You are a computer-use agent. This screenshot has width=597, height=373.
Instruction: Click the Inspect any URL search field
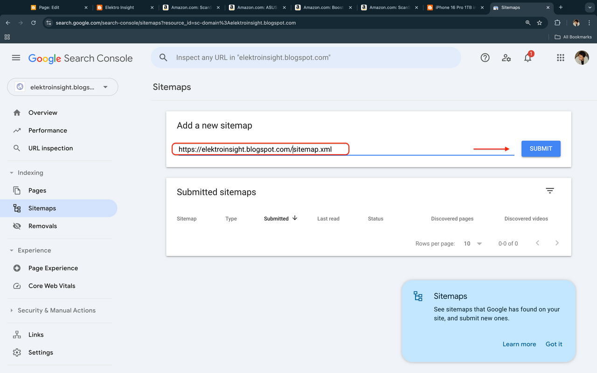(x=305, y=58)
